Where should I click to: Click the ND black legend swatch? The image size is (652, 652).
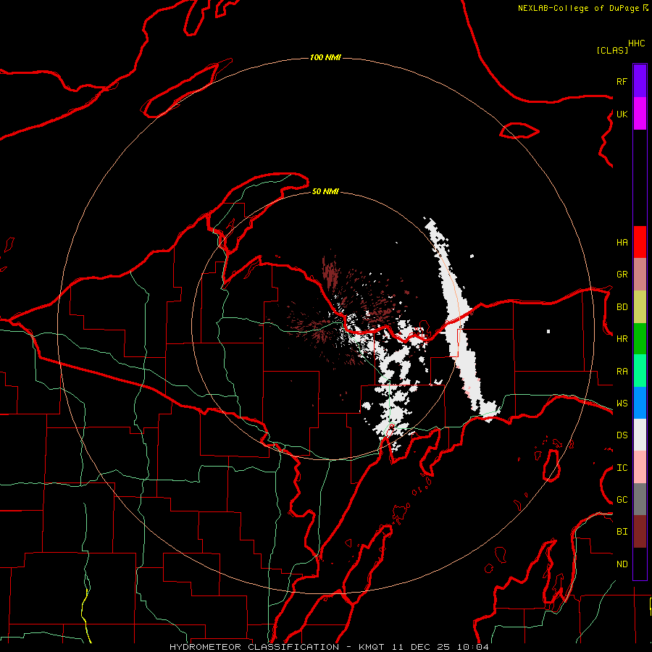tap(640, 564)
